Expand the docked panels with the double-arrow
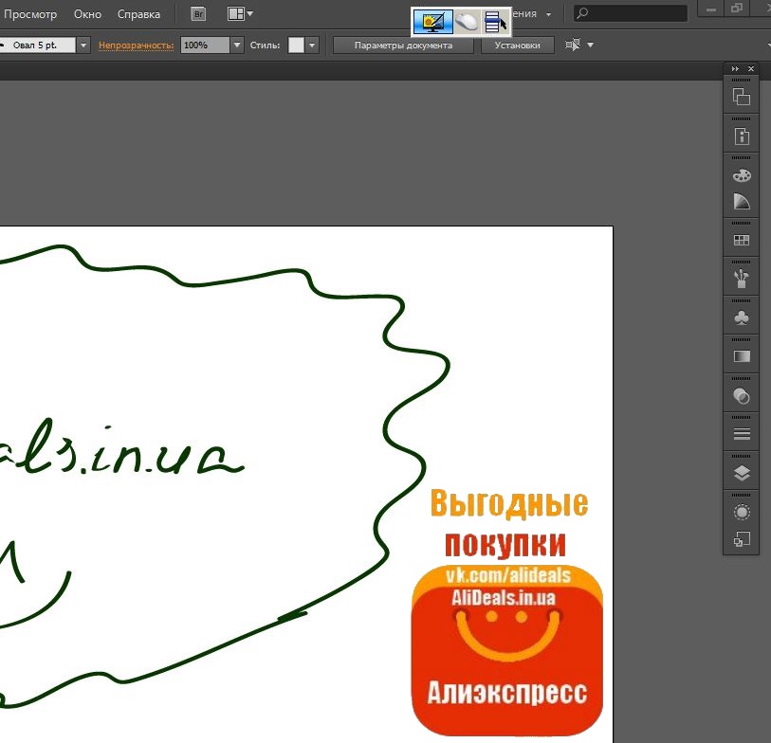 pyautogui.click(x=735, y=69)
